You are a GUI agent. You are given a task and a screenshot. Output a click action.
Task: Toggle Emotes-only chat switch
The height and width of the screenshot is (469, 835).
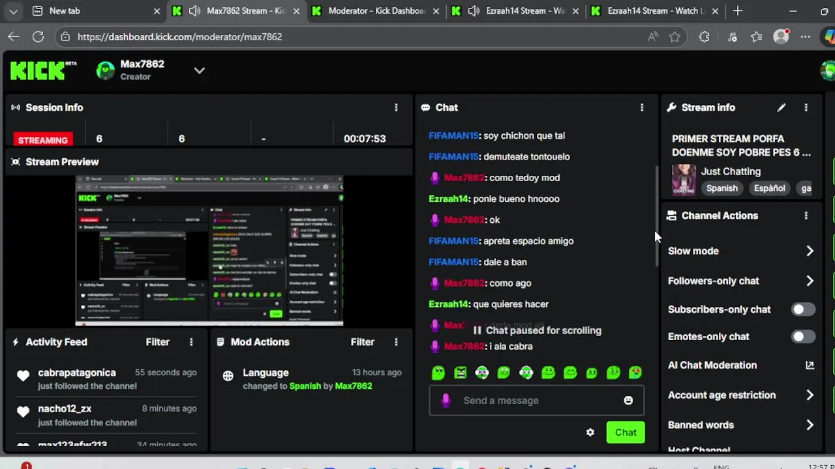(803, 337)
